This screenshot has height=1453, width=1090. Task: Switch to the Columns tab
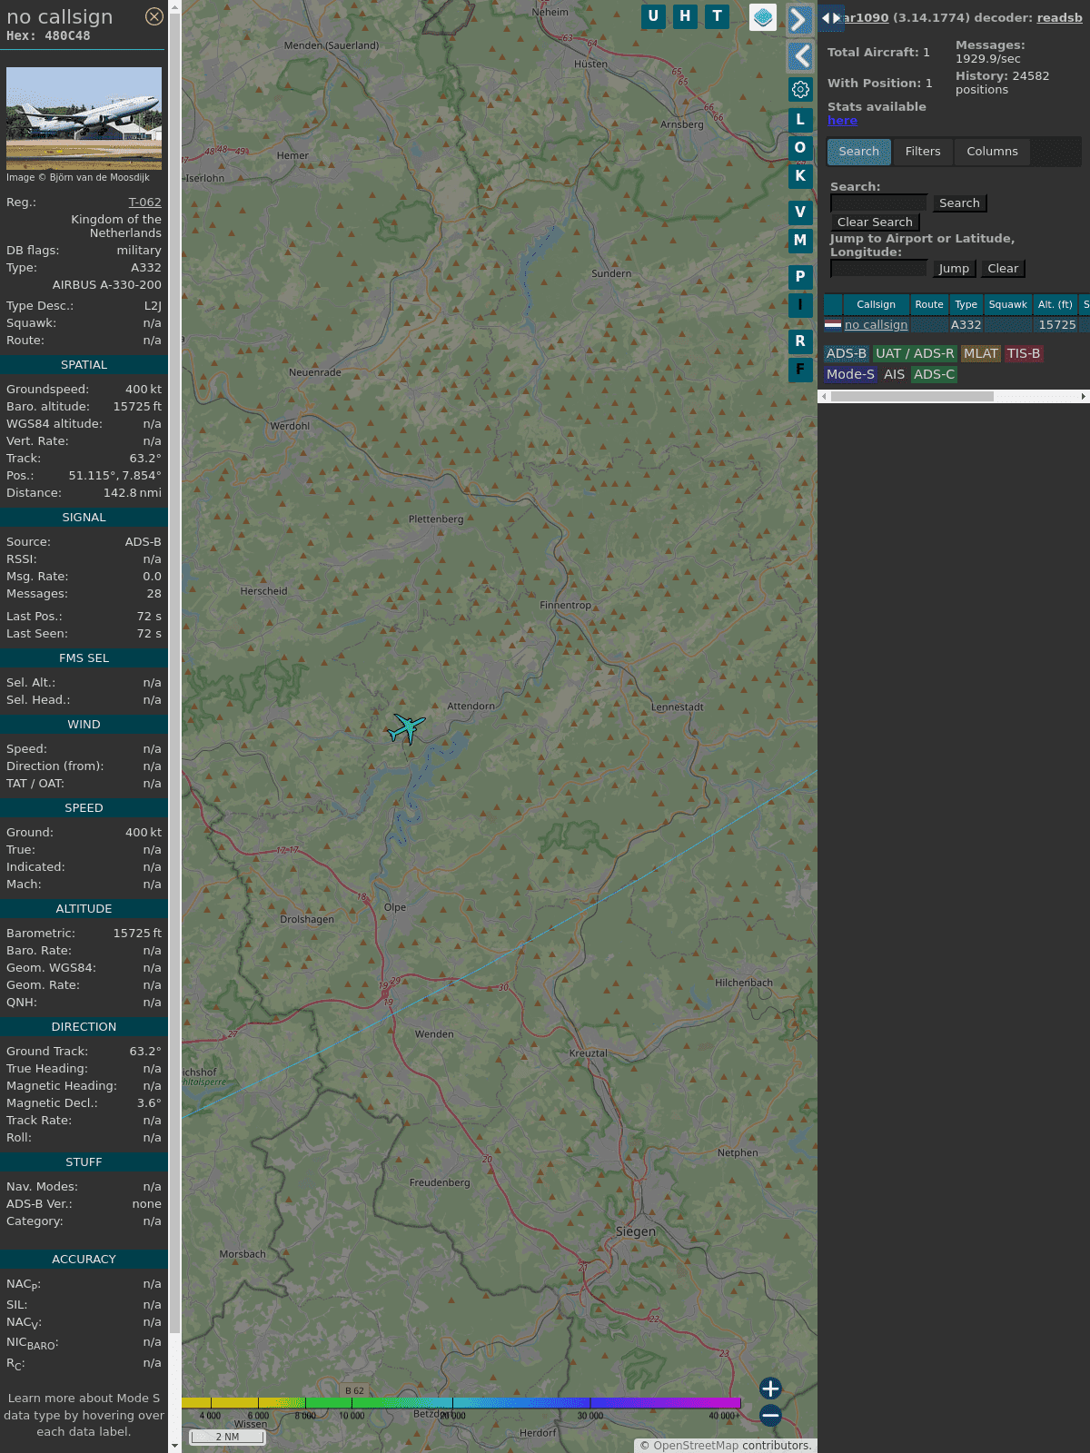tap(992, 152)
